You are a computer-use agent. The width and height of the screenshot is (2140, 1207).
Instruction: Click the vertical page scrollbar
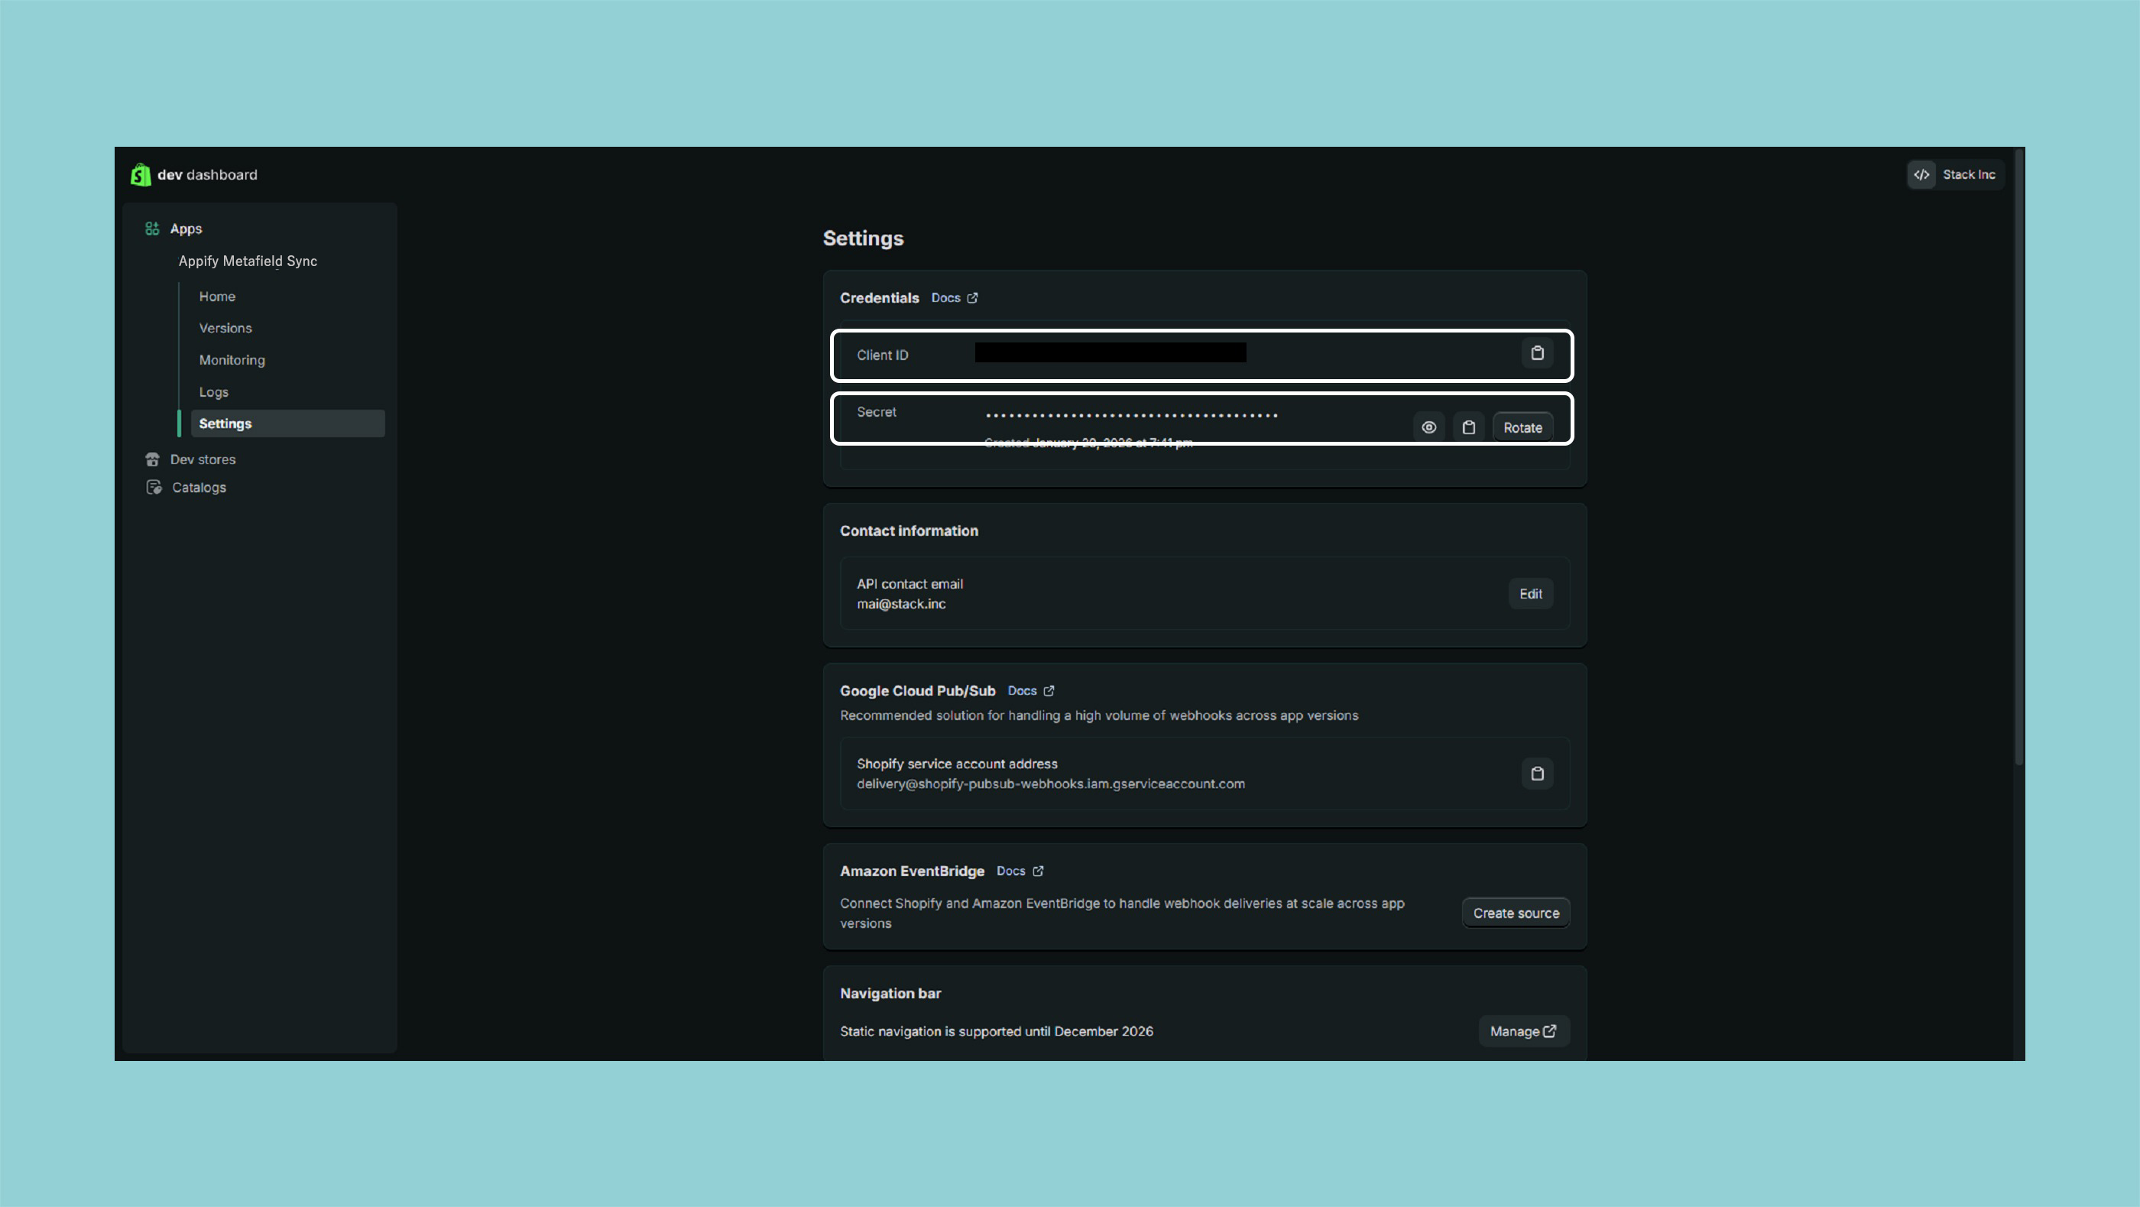2018,457
